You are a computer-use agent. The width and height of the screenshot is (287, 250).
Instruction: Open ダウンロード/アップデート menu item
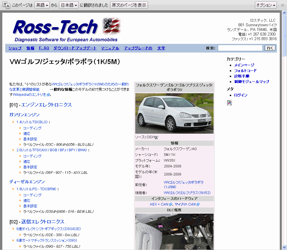click(75, 48)
